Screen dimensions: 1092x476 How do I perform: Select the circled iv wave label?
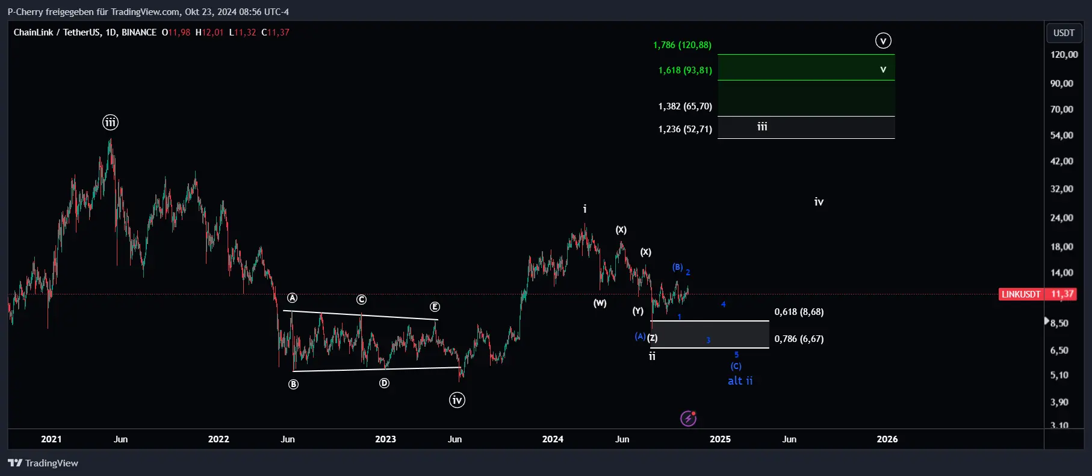pos(457,400)
